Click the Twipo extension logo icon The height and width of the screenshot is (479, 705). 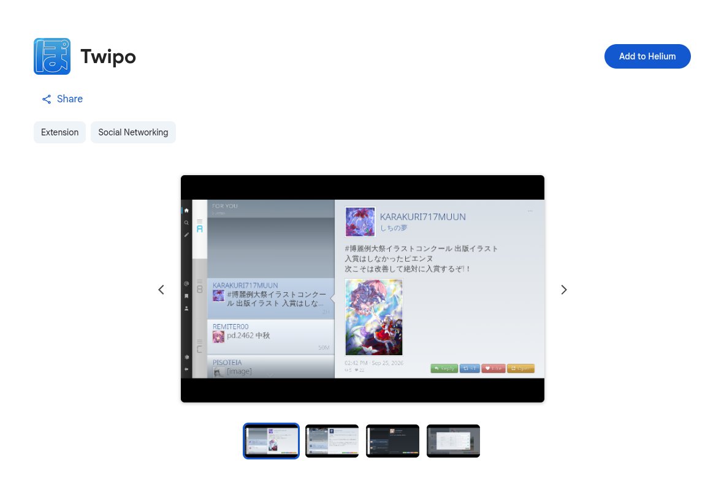click(52, 56)
